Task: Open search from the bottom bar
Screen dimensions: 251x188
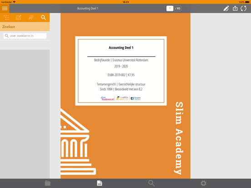Action: (x=151, y=183)
